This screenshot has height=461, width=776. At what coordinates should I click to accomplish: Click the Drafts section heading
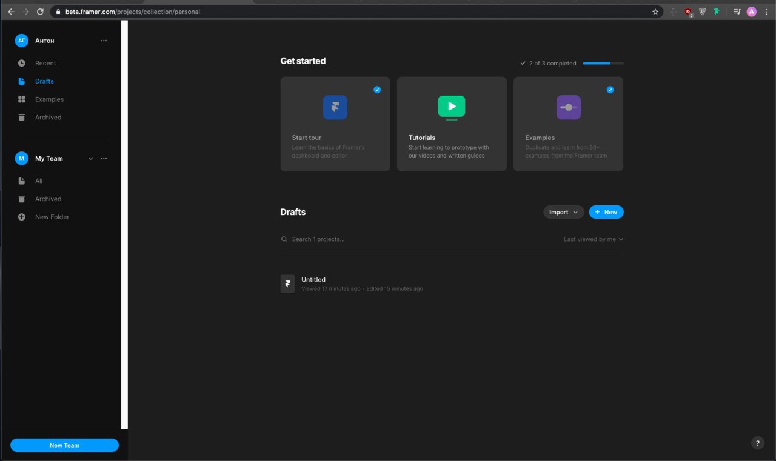293,212
